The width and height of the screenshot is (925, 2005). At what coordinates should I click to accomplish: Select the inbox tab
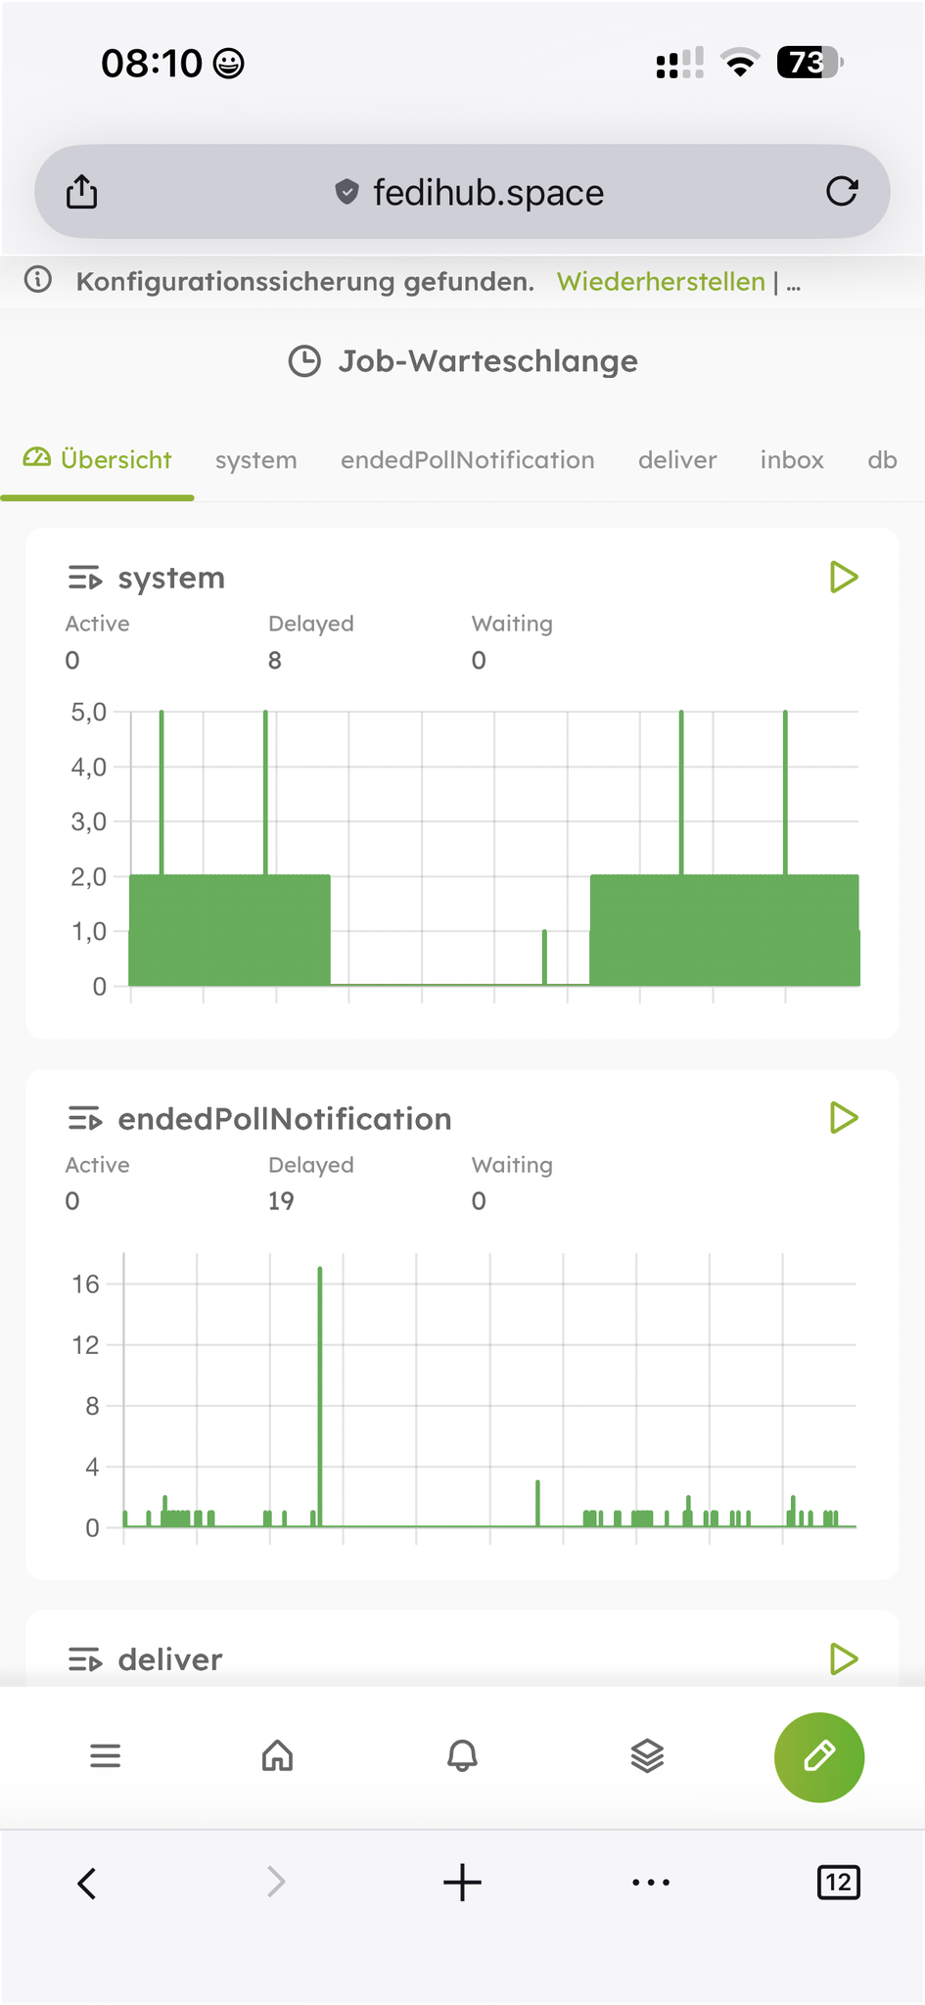(792, 460)
